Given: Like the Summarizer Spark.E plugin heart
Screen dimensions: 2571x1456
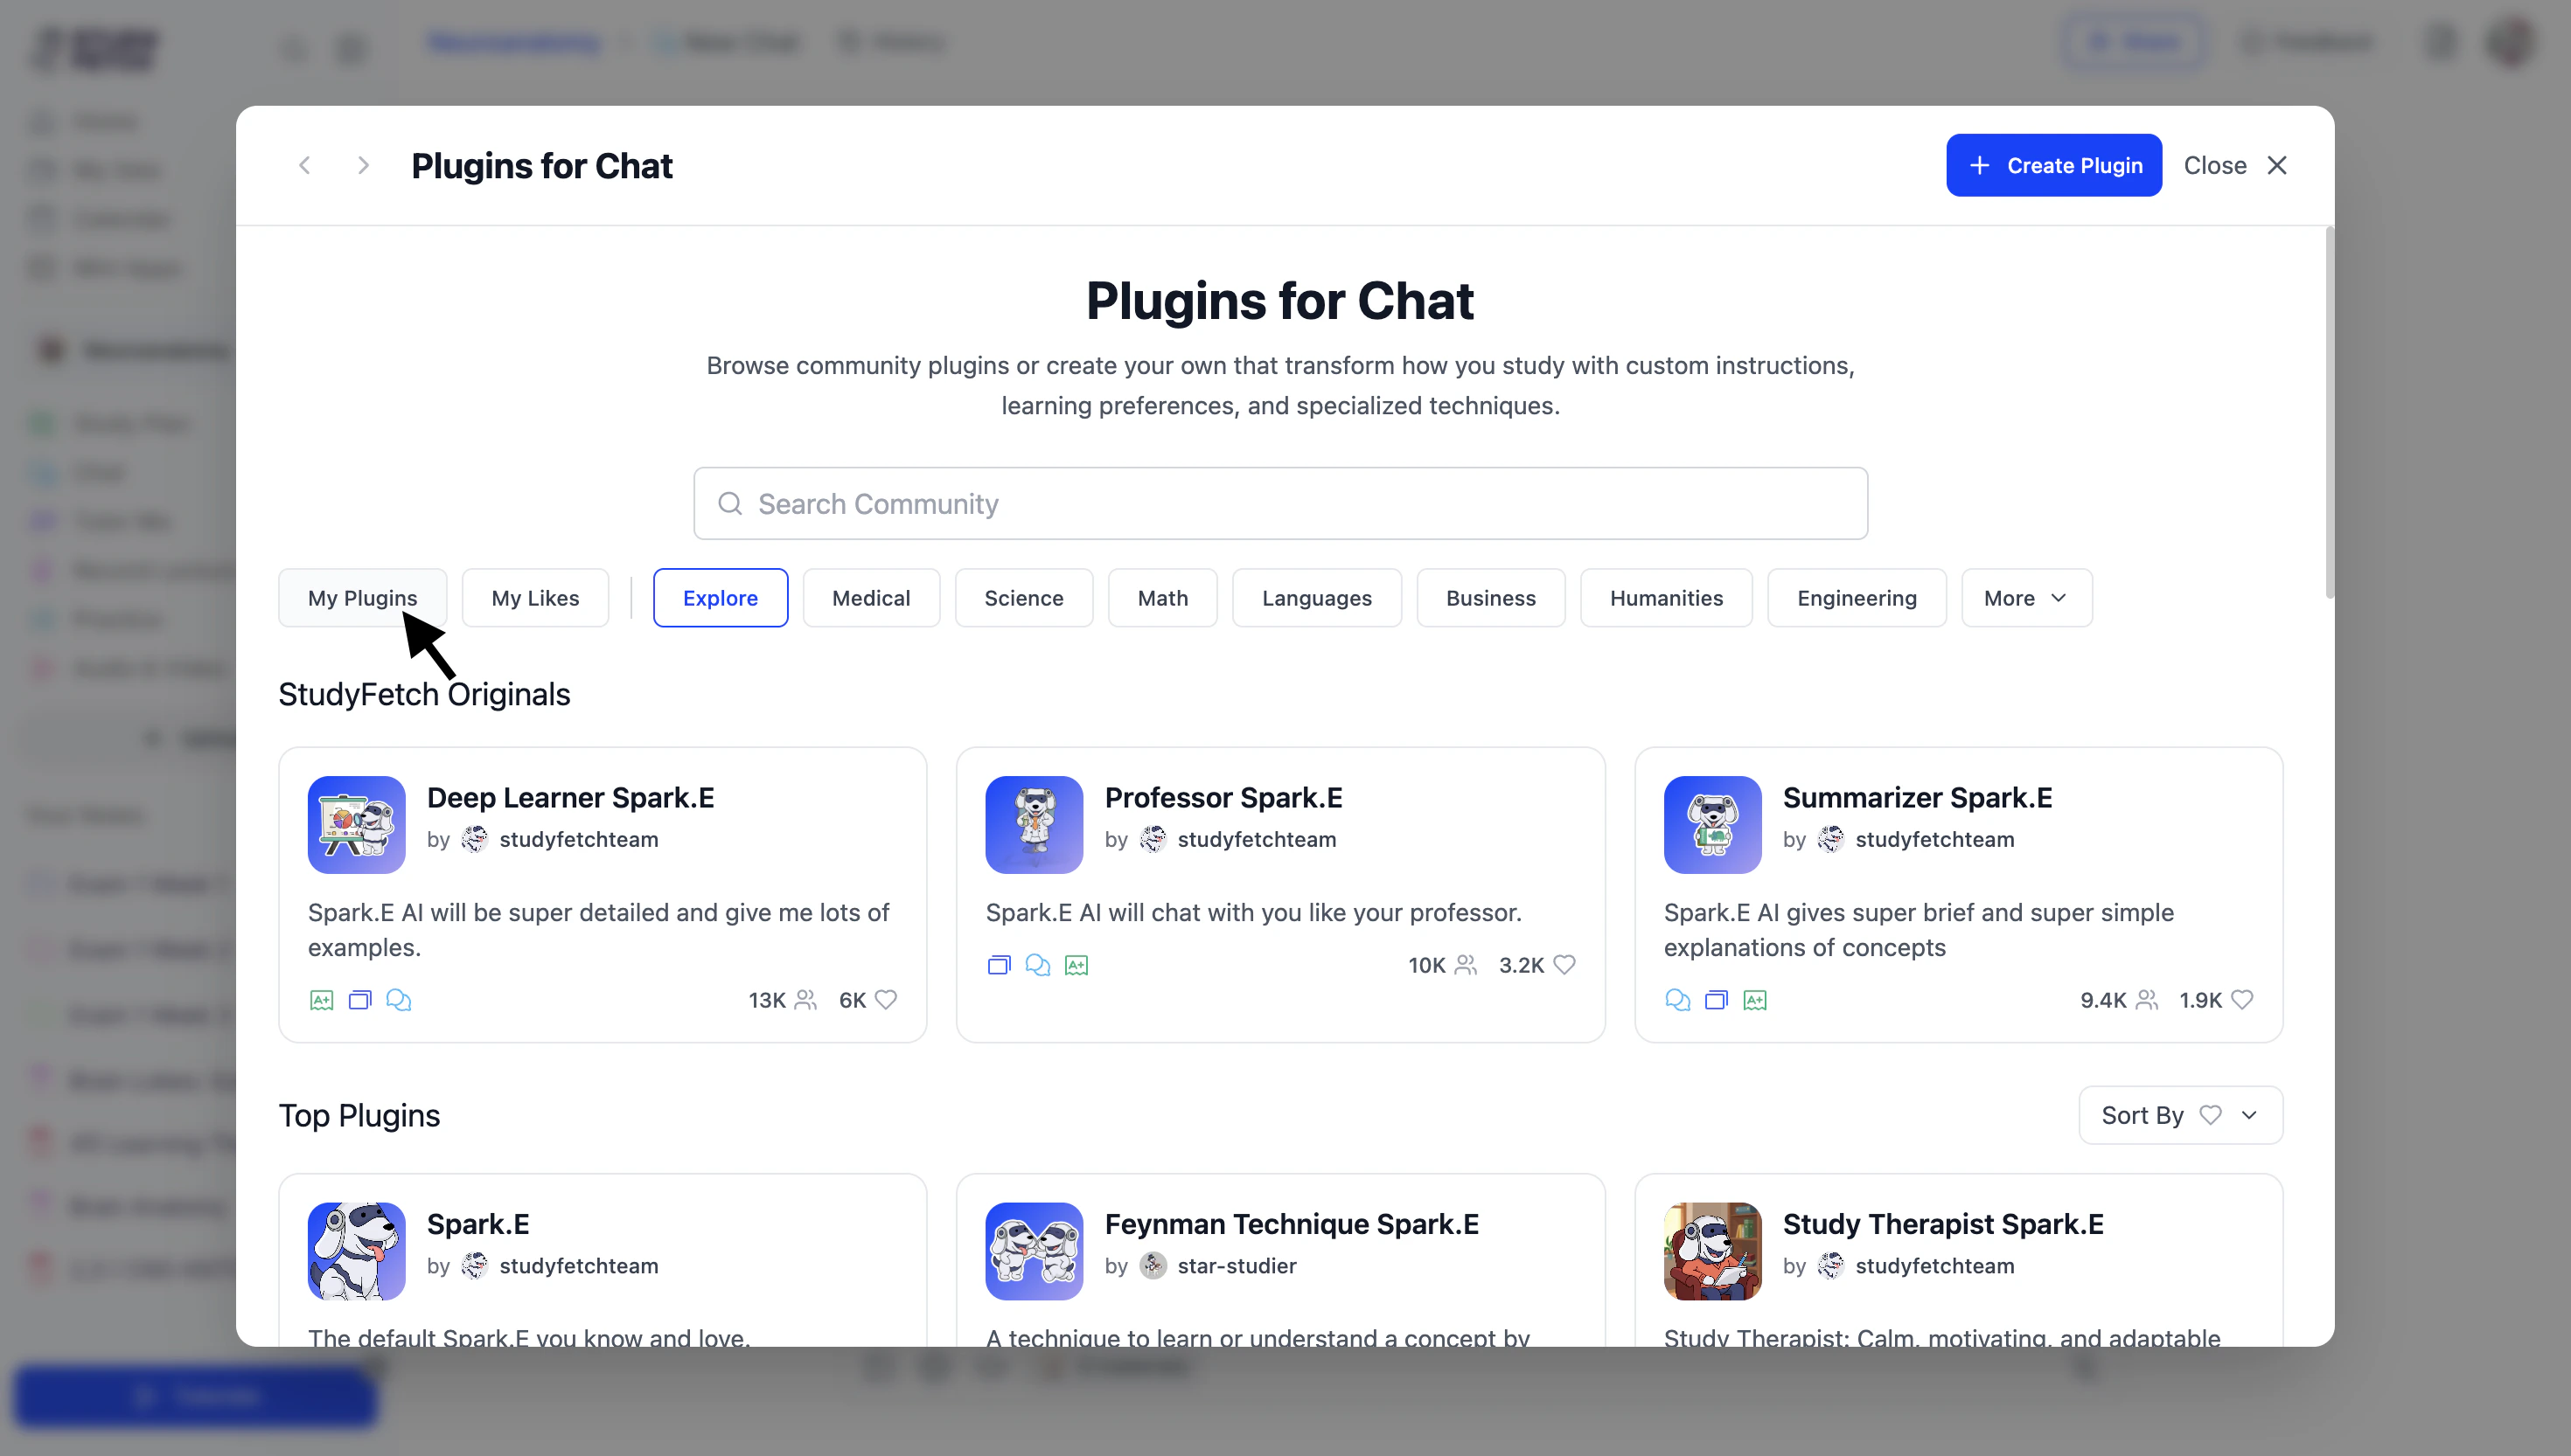Looking at the screenshot, I should tap(2242, 999).
